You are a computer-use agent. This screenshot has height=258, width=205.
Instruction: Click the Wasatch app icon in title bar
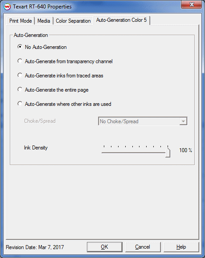tap(7, 7)
